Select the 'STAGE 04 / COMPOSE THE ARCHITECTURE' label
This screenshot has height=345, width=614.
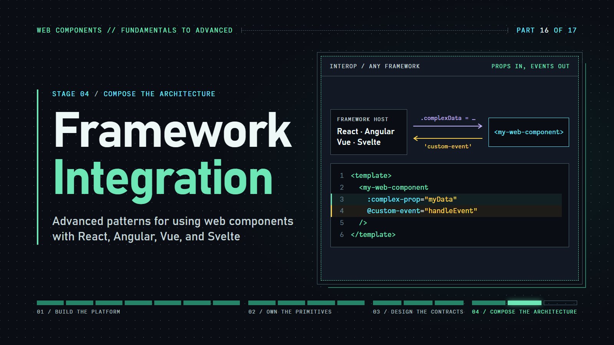134,94
